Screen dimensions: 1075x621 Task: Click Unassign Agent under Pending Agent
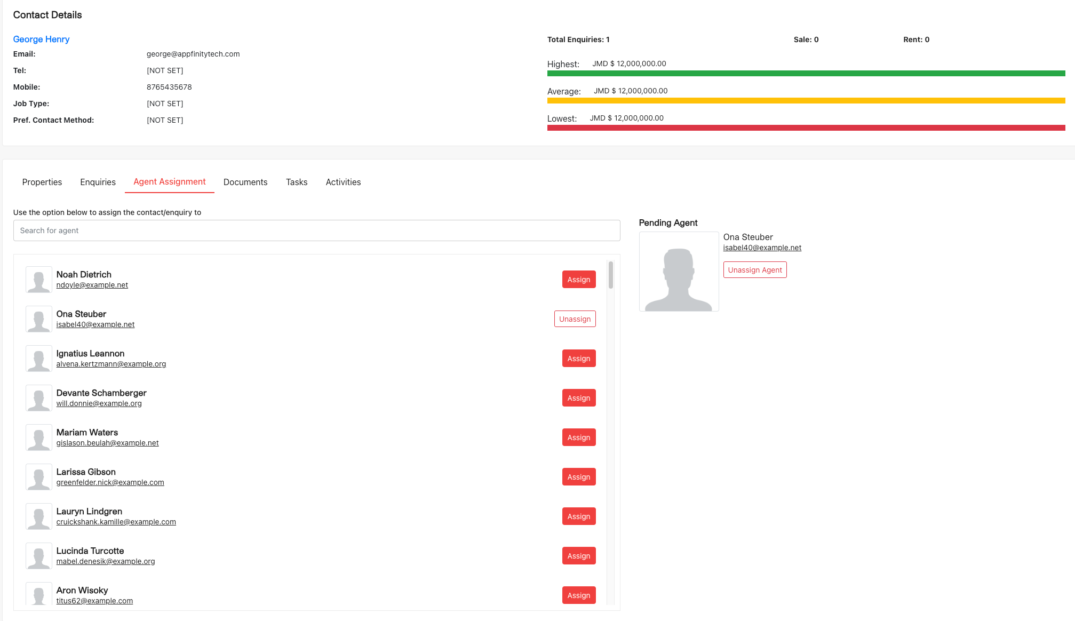click(754, 269)
